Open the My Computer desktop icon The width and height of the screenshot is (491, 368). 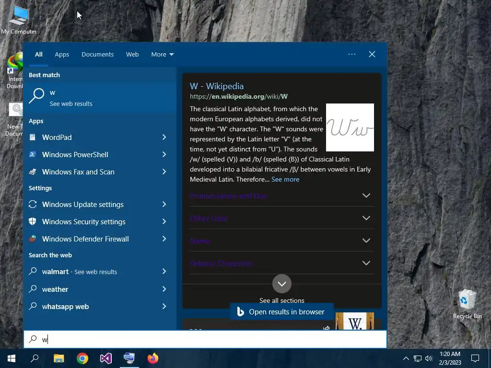pos(19,21)
